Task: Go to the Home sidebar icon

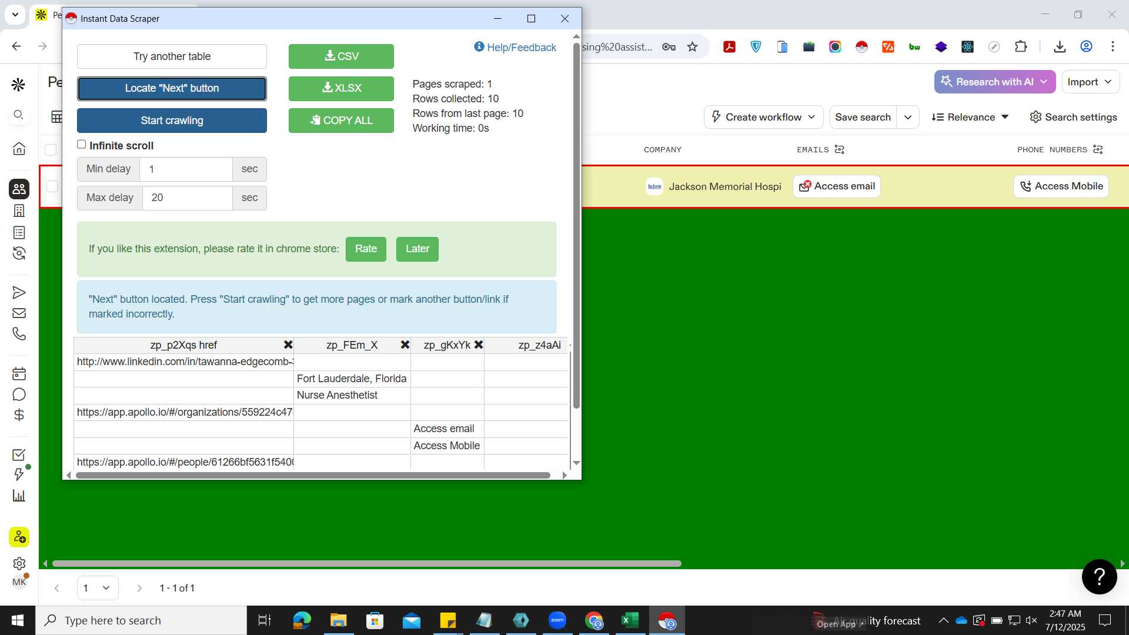Action: 19,149
